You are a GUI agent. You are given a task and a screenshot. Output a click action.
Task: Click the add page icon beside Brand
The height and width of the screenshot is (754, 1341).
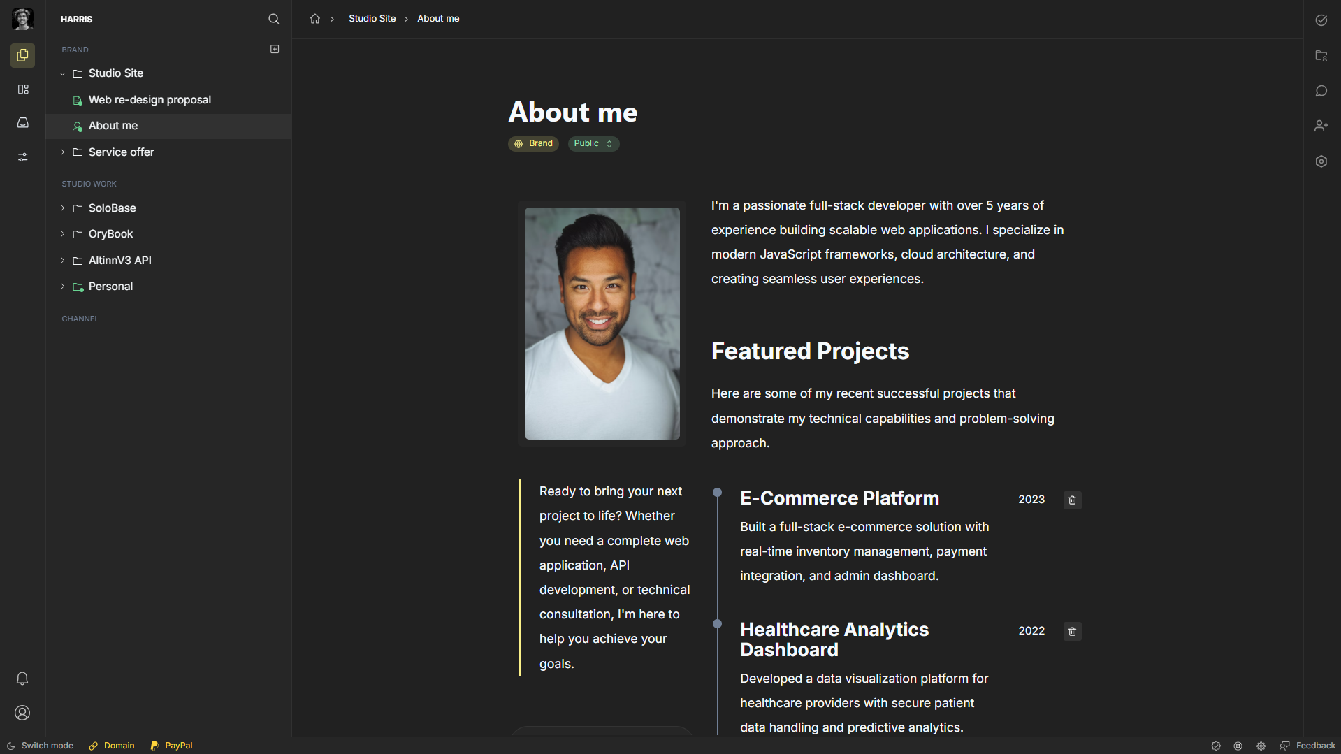[x=275, y=49]
